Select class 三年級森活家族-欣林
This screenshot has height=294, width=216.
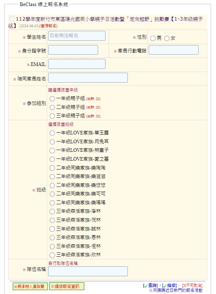pyautogui.click(x=52, y=255)
